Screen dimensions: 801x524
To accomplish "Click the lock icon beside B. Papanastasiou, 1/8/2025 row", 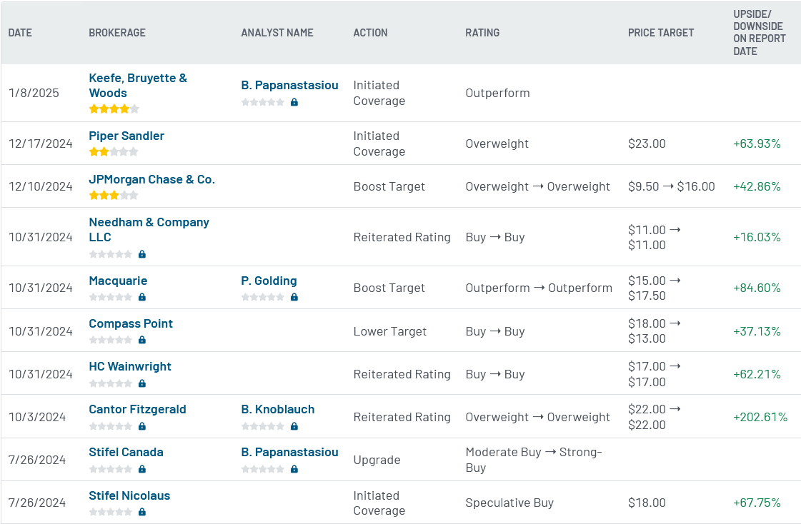I will tap(294, 102).
